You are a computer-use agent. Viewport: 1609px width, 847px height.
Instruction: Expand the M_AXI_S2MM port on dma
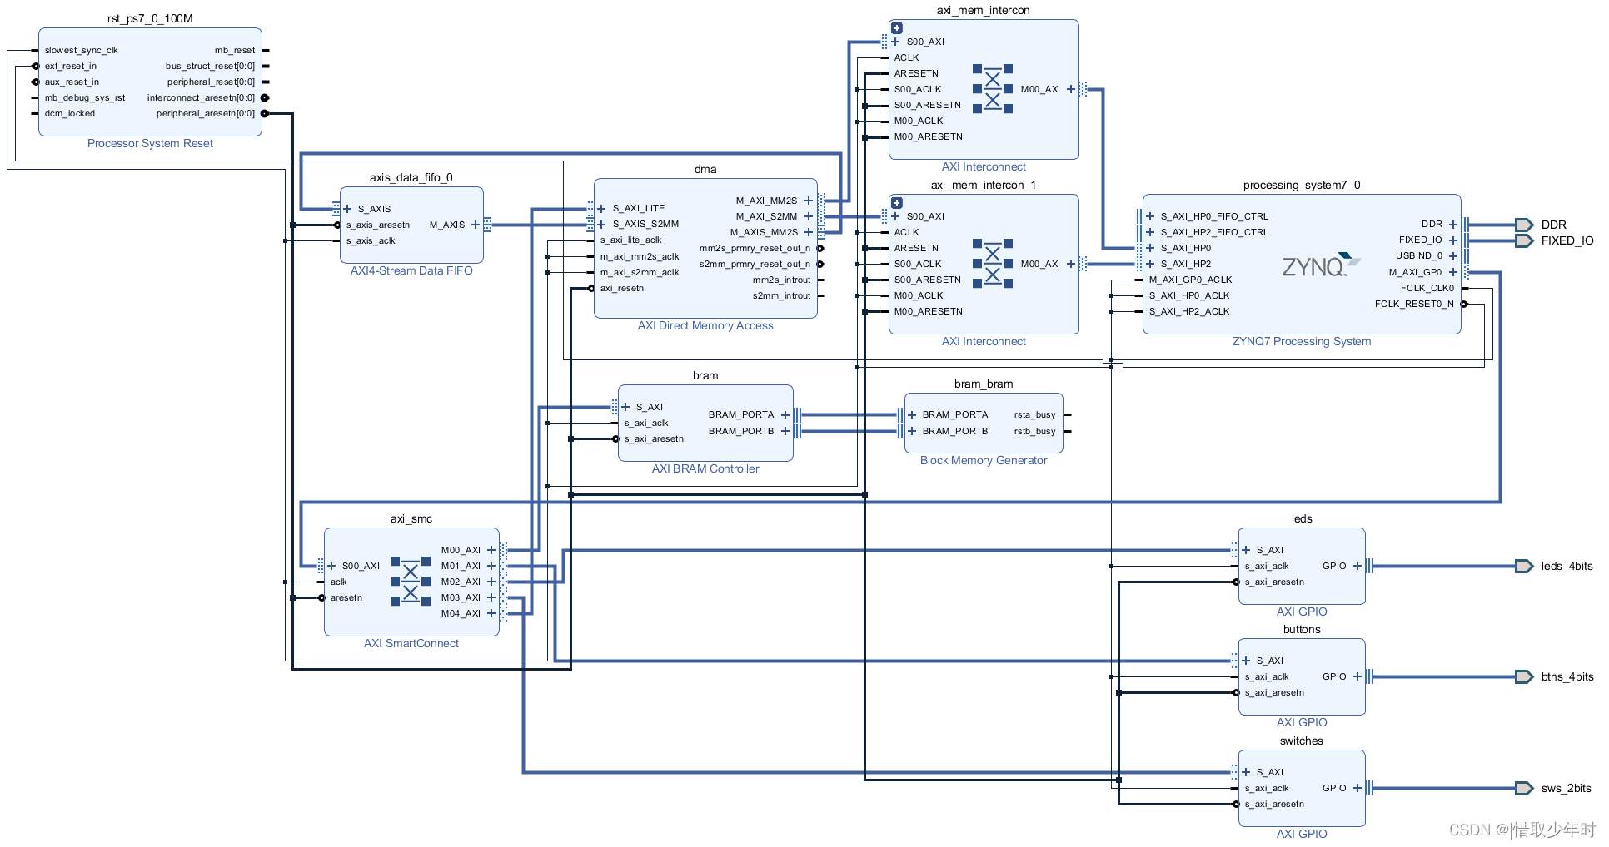pyautogui.click(x=809, y=216)
